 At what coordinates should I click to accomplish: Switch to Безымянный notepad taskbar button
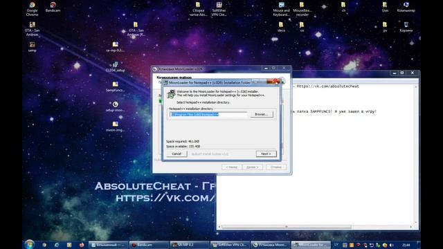109,245
